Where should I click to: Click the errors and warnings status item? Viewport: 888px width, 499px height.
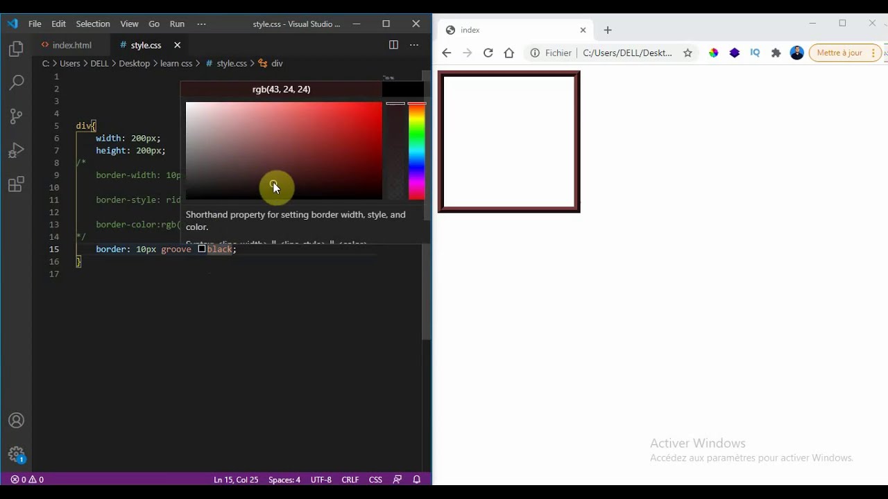coord(27,480)
